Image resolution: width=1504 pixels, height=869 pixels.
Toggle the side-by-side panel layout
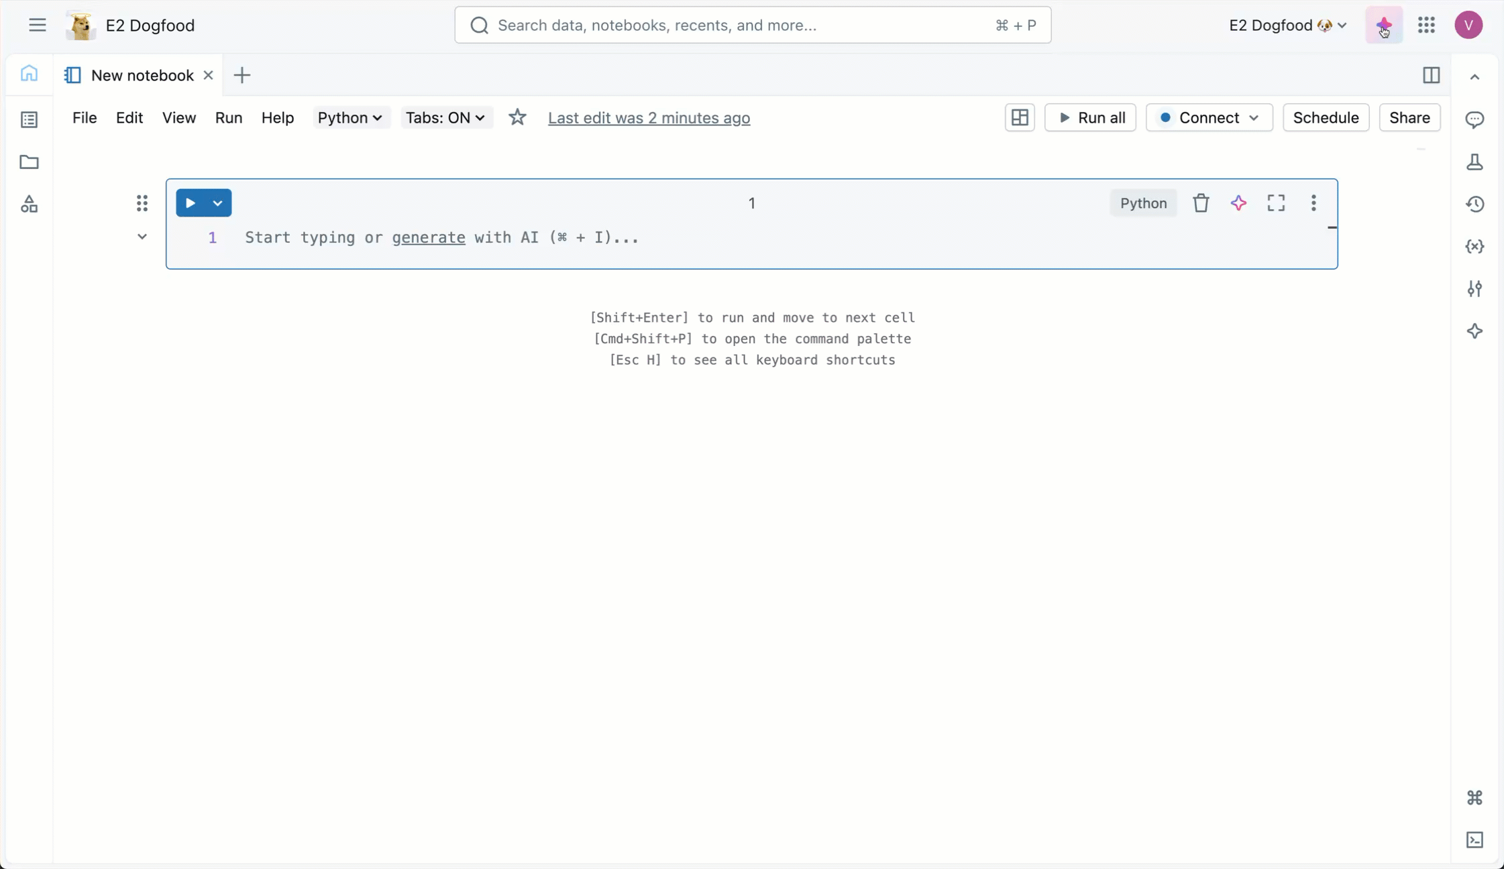(1431, 75)
